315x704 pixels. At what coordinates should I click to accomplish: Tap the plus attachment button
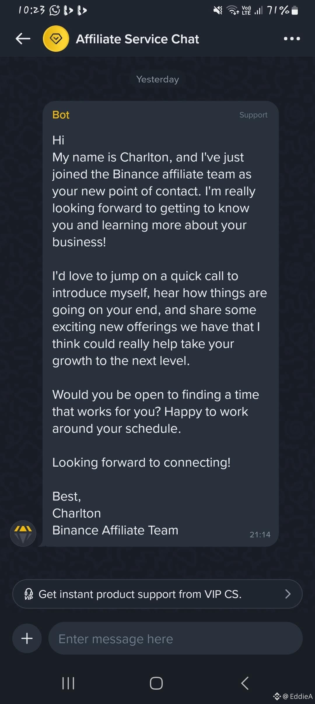(27, 638)
